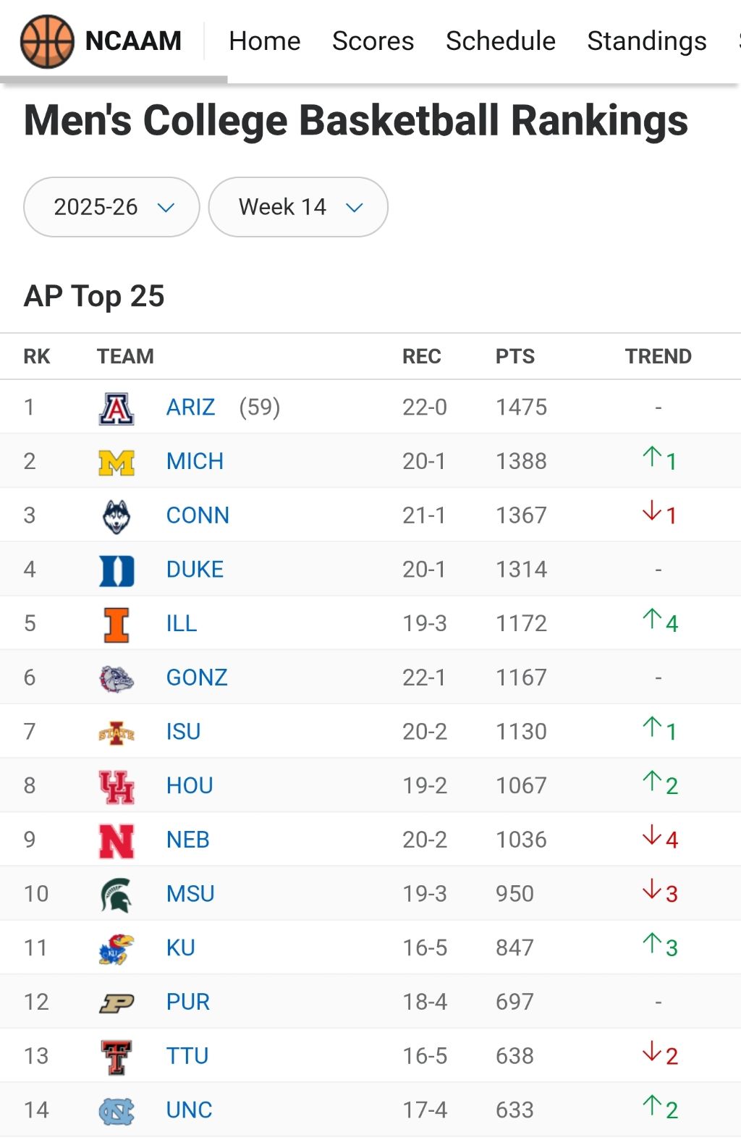Click the Kansas Jayhawks logo

click(x=117, y=948)
